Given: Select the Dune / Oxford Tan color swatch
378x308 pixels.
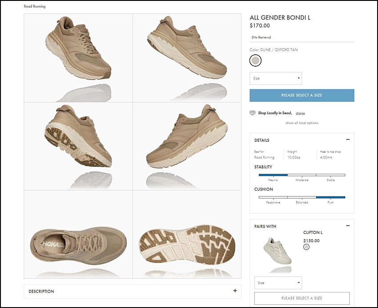Looking at the screenshot, I should pos(255,60).
